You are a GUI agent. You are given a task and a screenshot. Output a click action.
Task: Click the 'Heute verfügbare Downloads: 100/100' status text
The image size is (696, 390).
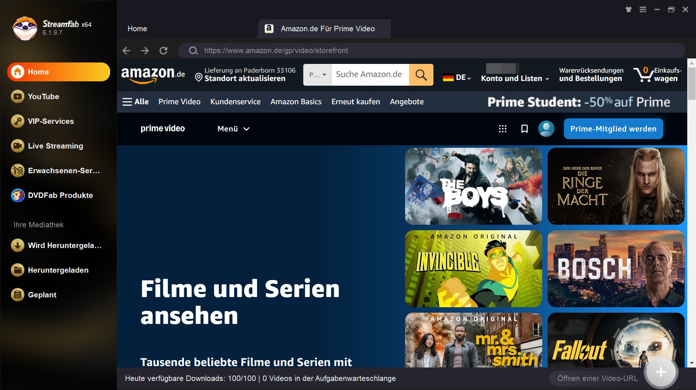pos(190,378)
